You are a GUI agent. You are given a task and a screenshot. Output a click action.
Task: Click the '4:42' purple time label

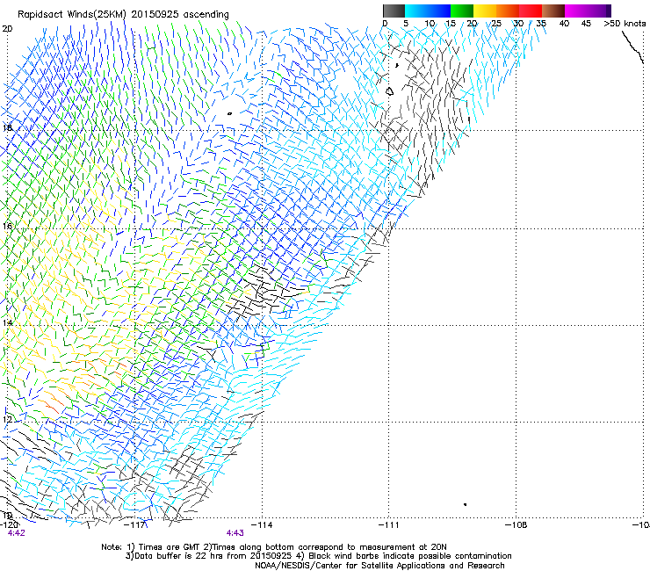(x=16, y=533)
